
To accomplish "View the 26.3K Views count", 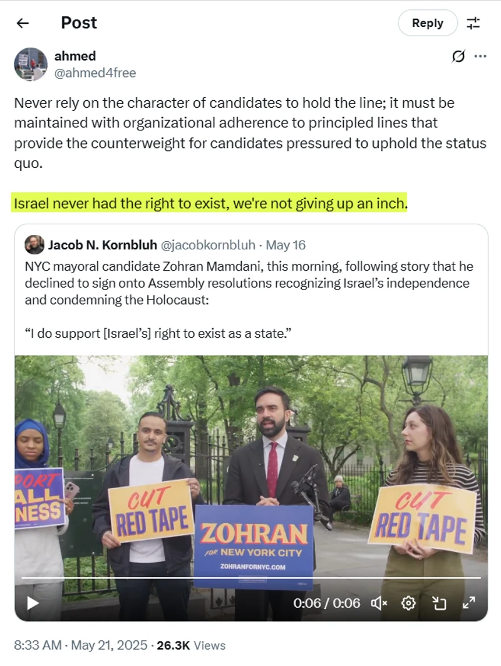I will 191,645.
